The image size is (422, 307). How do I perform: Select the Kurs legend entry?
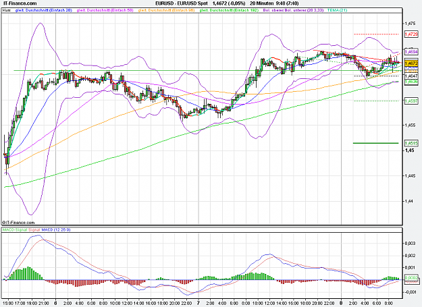pyautogui.click(x=7, y=10)
